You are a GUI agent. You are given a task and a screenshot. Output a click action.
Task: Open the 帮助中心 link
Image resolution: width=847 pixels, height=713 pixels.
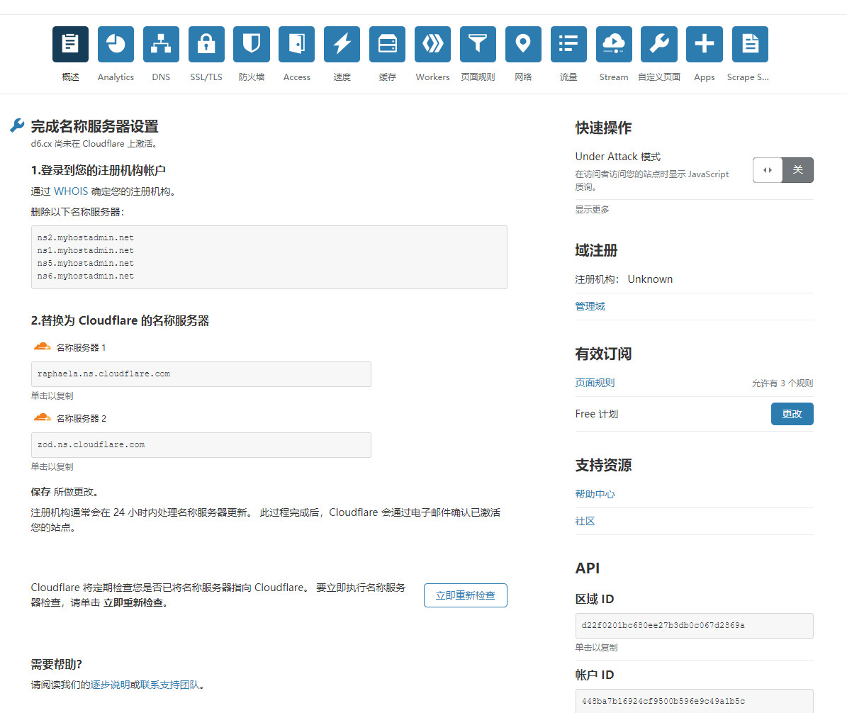tap(595, 494)
